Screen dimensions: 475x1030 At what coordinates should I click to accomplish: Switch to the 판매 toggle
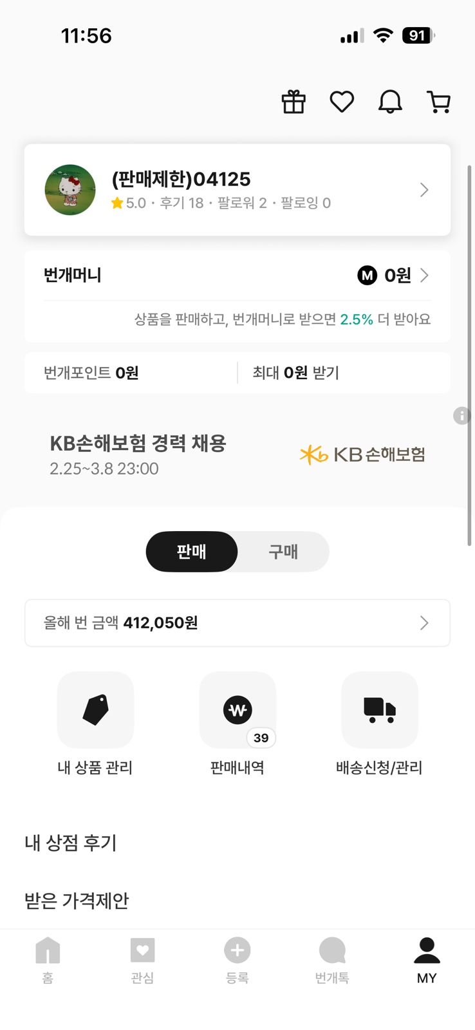click(192, 552)
